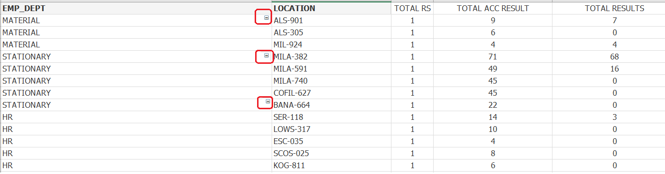Select MATERIAL in the ALS-305 row
The image size is (665, 174).
tap(136, 32)
